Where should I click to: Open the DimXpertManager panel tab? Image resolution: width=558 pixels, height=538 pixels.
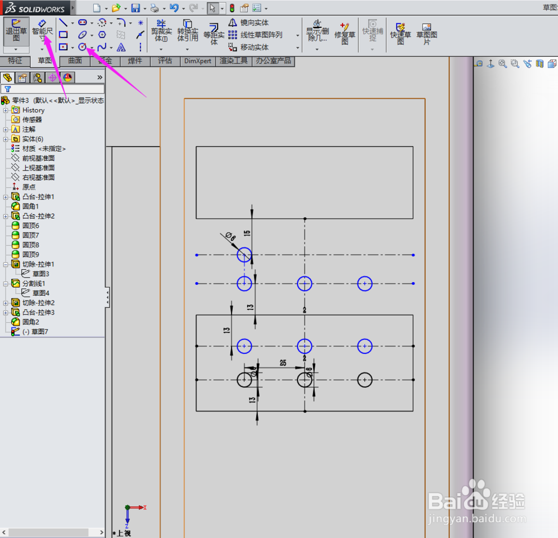[52, 77]
